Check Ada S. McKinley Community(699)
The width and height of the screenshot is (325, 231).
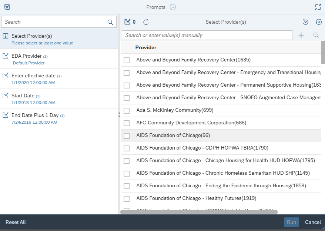pyautogui.click(x=127, y=111)
